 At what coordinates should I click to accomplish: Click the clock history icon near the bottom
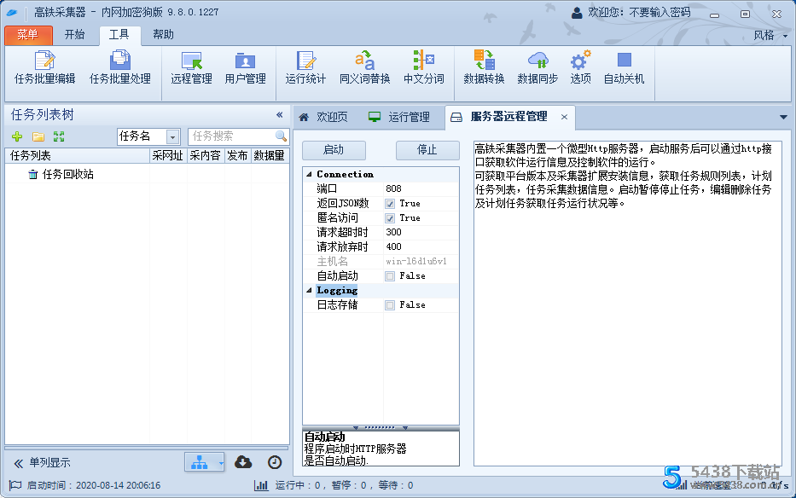tap(274, 461)
